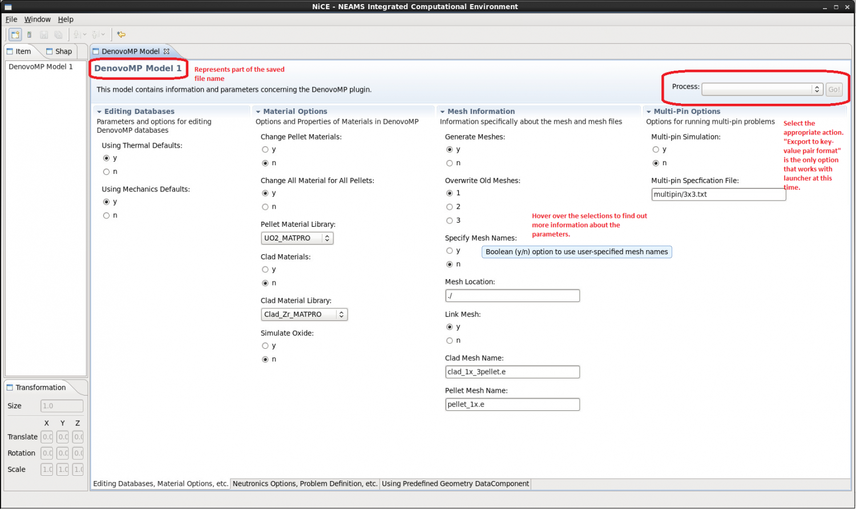
Task: Set Multi-pin Simulation to n
Action: point(656,164)
